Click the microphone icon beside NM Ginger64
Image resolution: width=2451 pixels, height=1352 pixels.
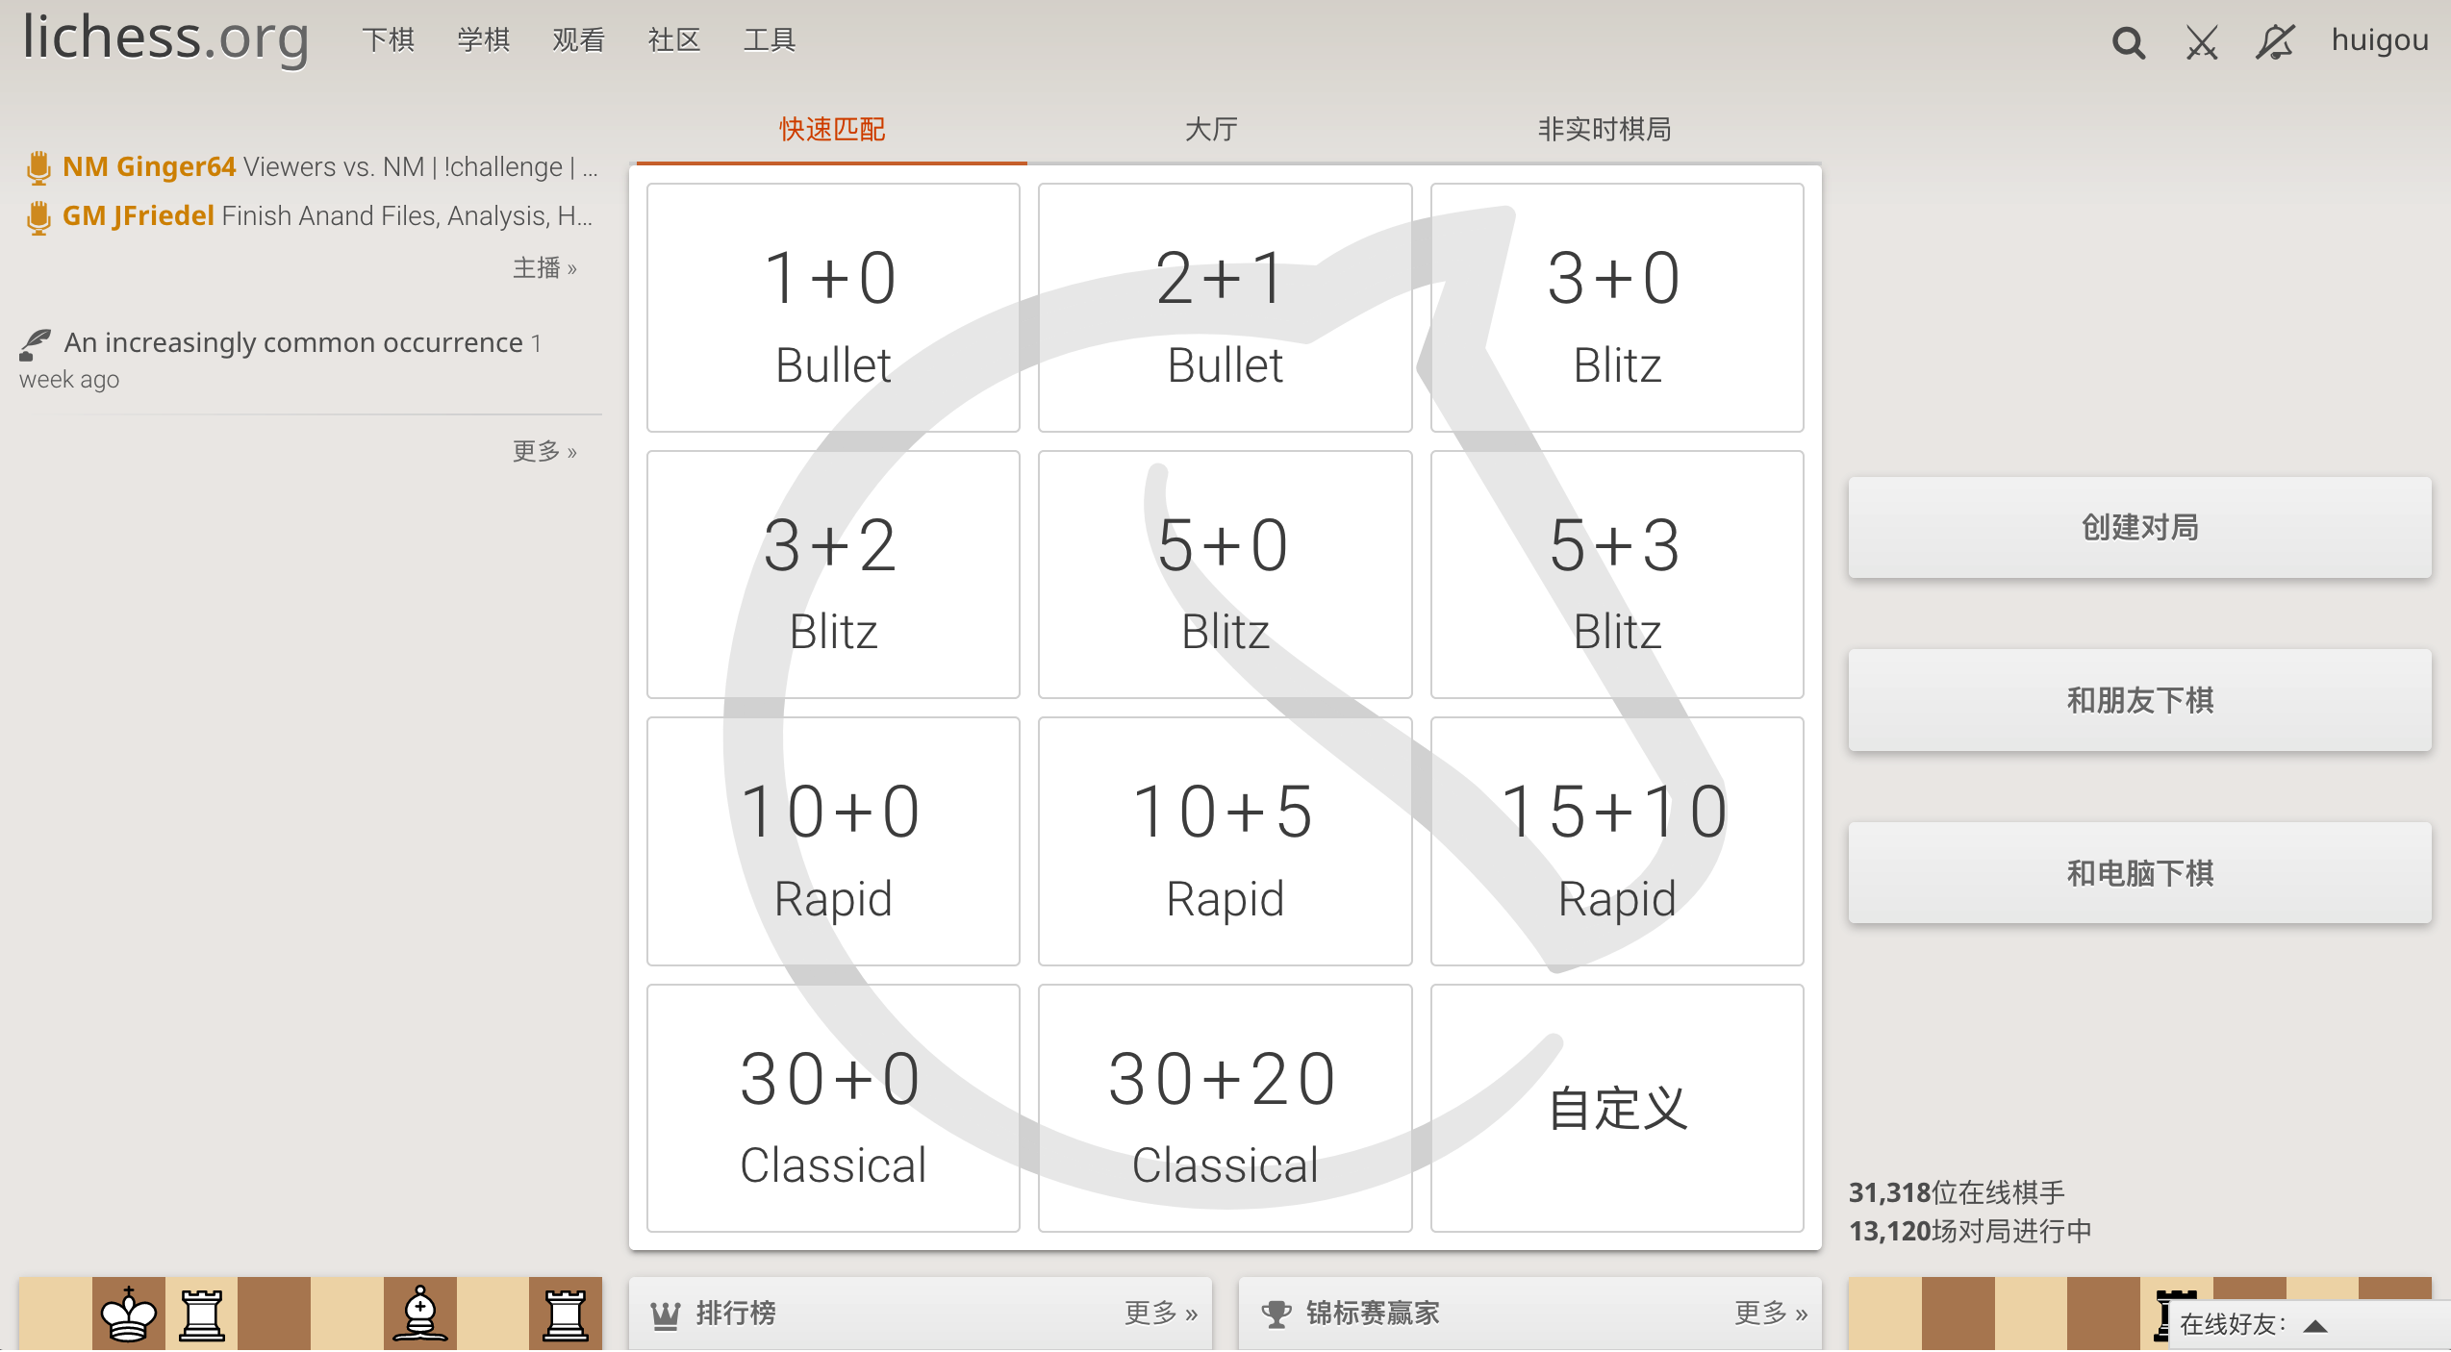click(38, 168)
